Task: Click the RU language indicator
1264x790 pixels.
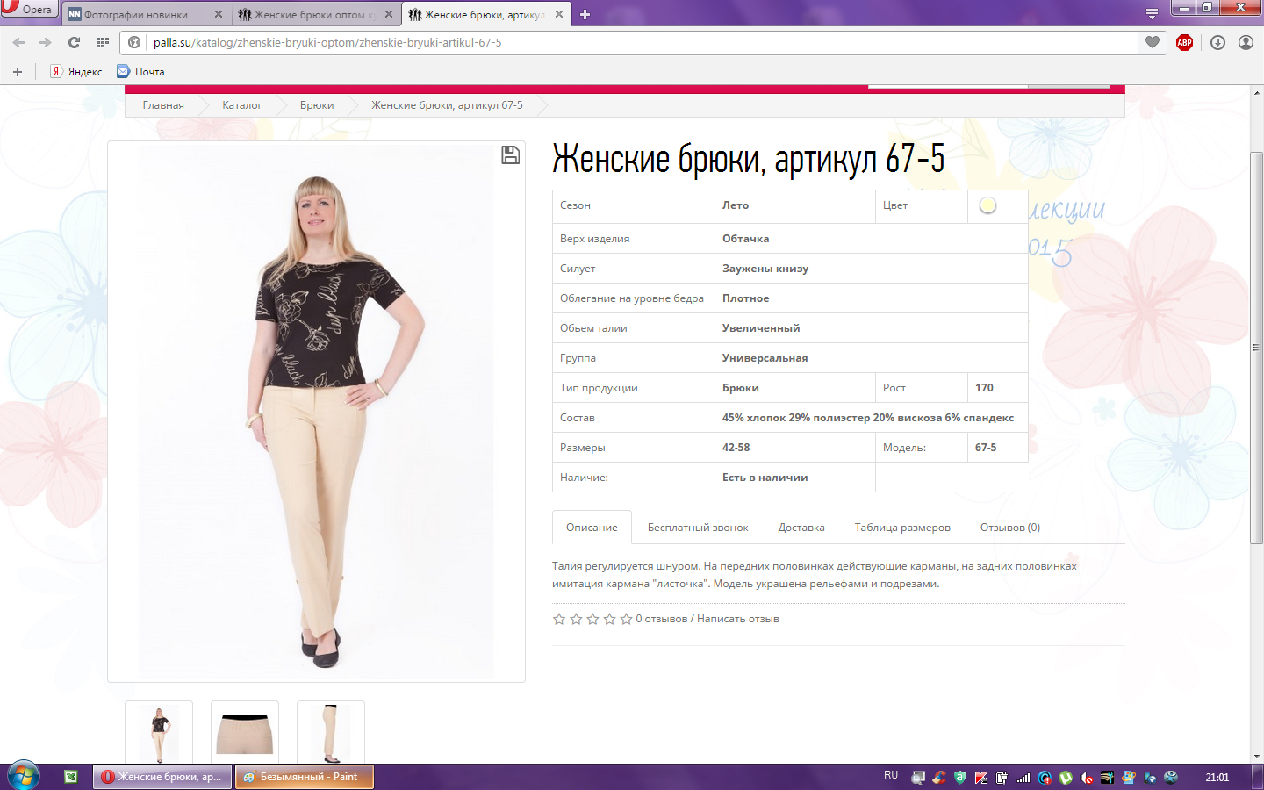Action: pos(891,776)
